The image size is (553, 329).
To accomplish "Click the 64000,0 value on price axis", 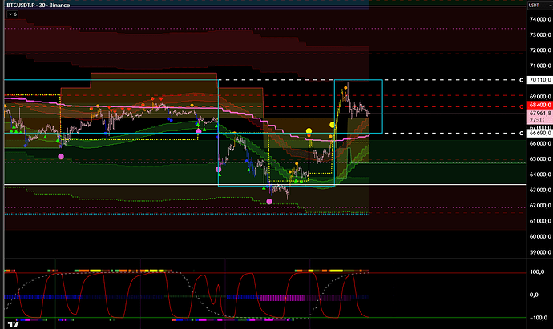I will tap(538, 175).
